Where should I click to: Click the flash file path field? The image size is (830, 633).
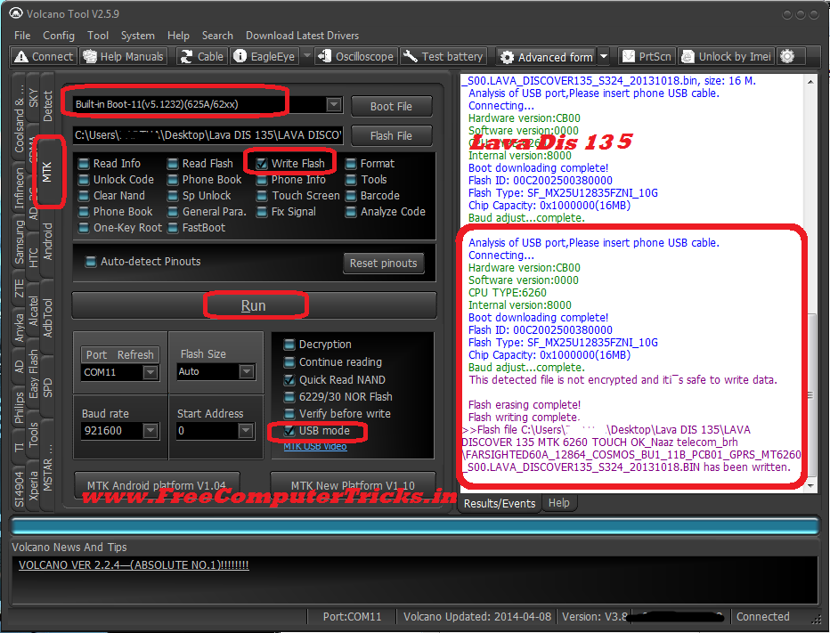click(208, 135)
